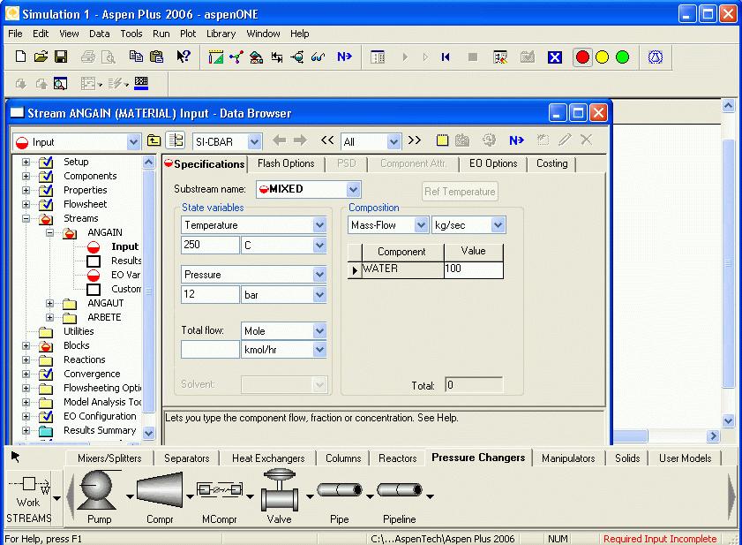Click the Data Browser forward arrow
This screenshot has height=545, width=742.
pos(300,140)
